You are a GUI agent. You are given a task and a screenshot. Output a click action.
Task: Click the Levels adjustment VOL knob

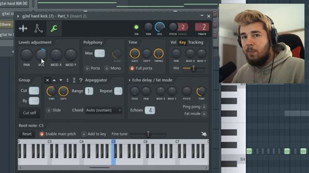41,55
